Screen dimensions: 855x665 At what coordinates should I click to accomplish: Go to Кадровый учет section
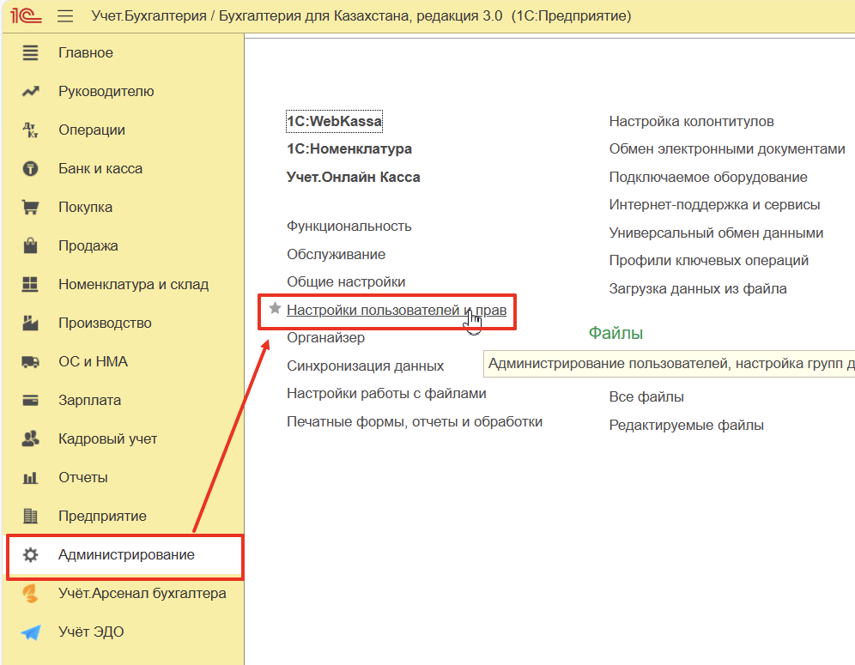[x=107, y=439]
